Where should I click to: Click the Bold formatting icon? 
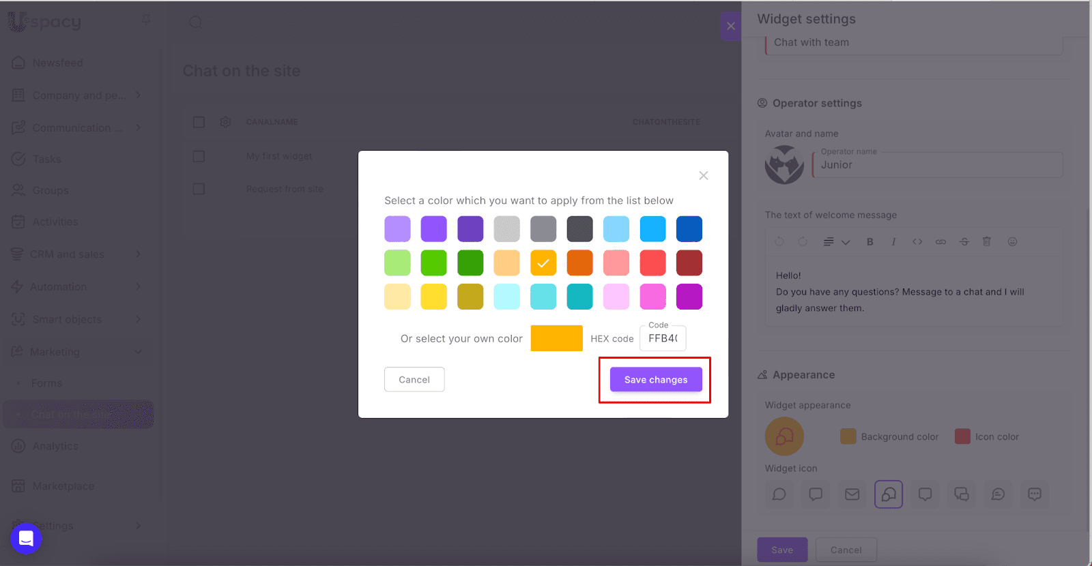(870, 242)
